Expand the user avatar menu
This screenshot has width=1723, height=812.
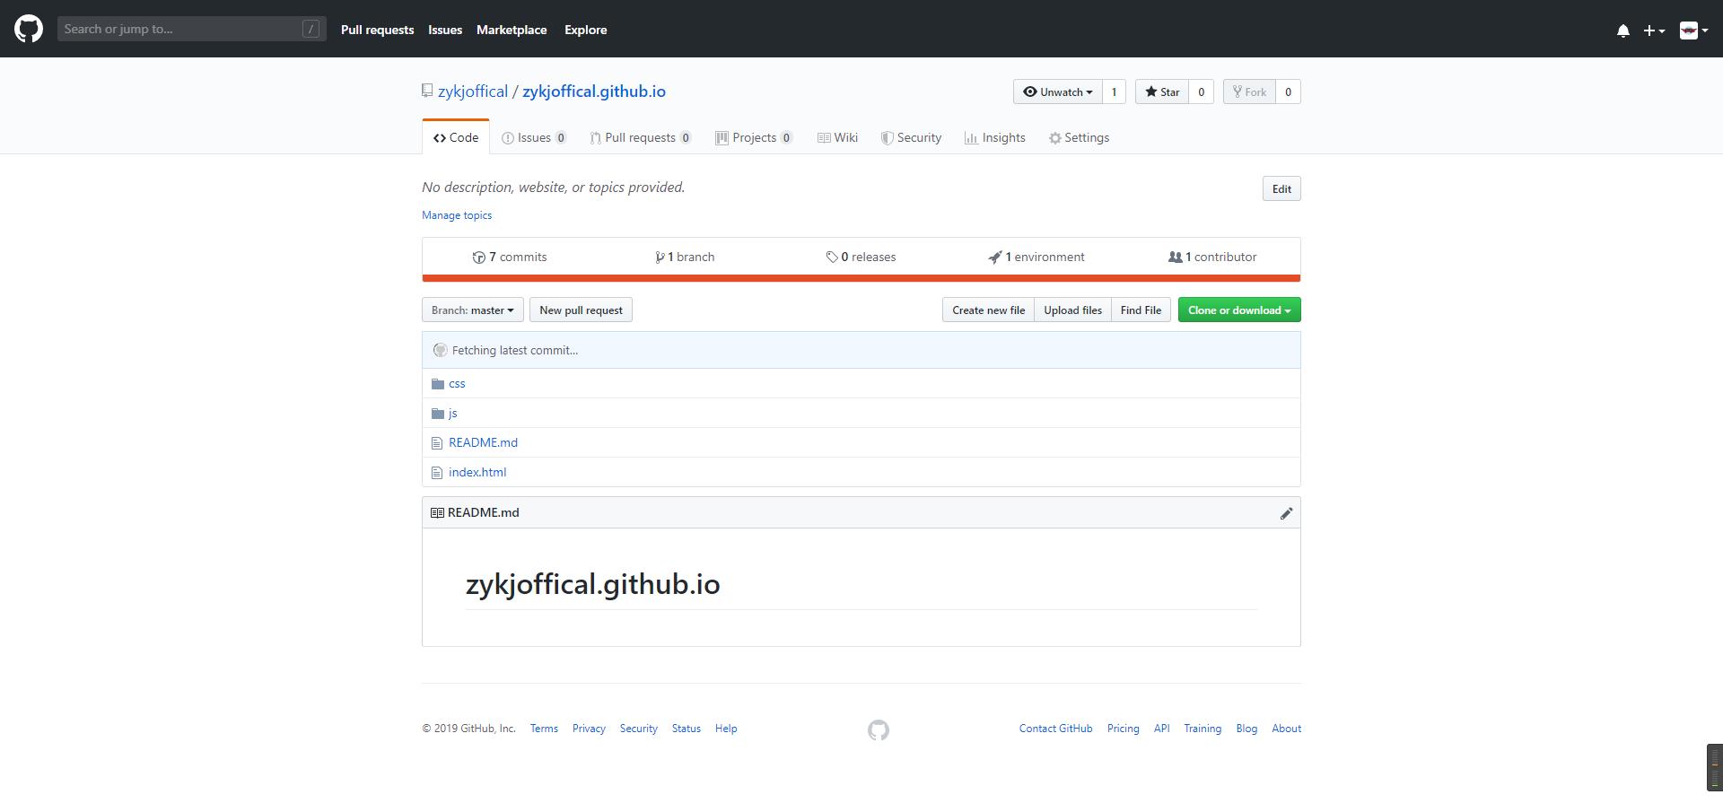tap(1692, 31)
